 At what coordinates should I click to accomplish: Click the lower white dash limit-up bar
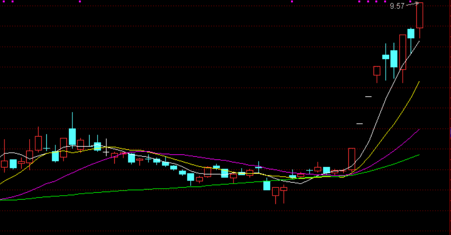359,124
